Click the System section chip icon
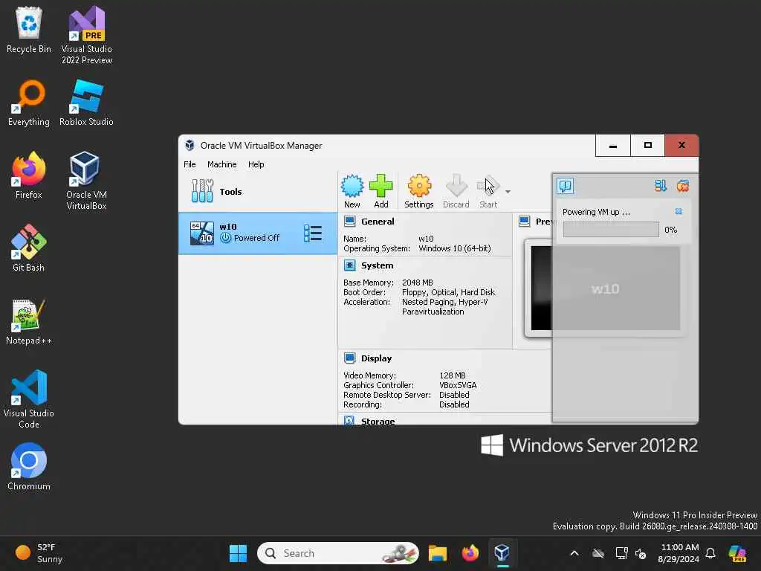Viewport: 761px width, 571px height. (x=349, y=265)
